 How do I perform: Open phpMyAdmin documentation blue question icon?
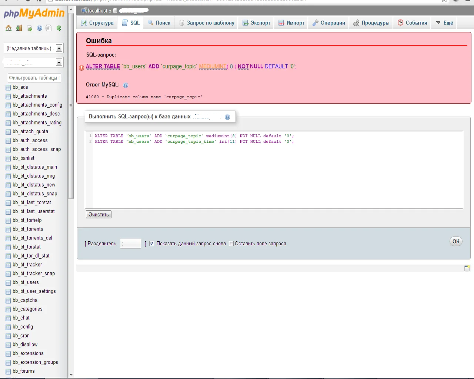[40, 28]
